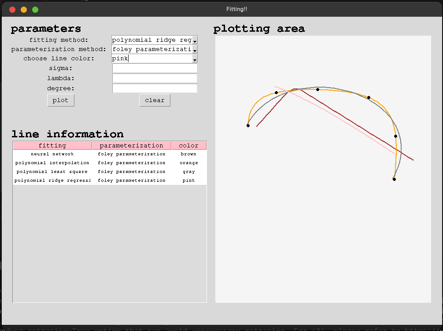Viewport: 443px width, 331px height.
Task: Select the polynomial least square row
Action: point(52,172)
